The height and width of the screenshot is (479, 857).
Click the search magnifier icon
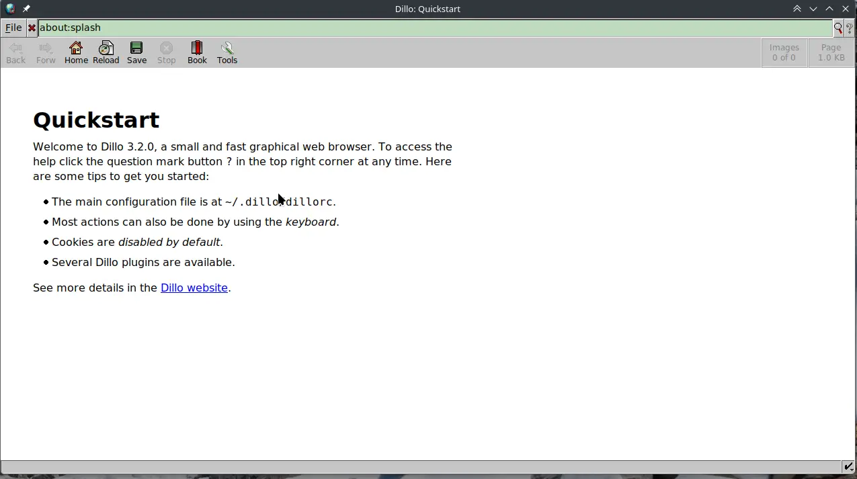[x=838, y=28]
